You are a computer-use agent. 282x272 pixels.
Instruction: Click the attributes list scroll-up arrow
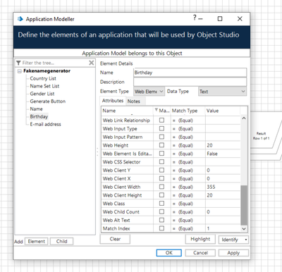pyautogui.click(x=244, y=118)
